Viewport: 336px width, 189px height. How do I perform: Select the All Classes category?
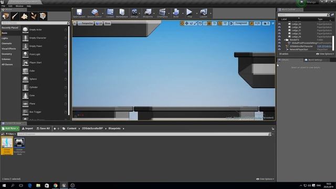(7, 64)
